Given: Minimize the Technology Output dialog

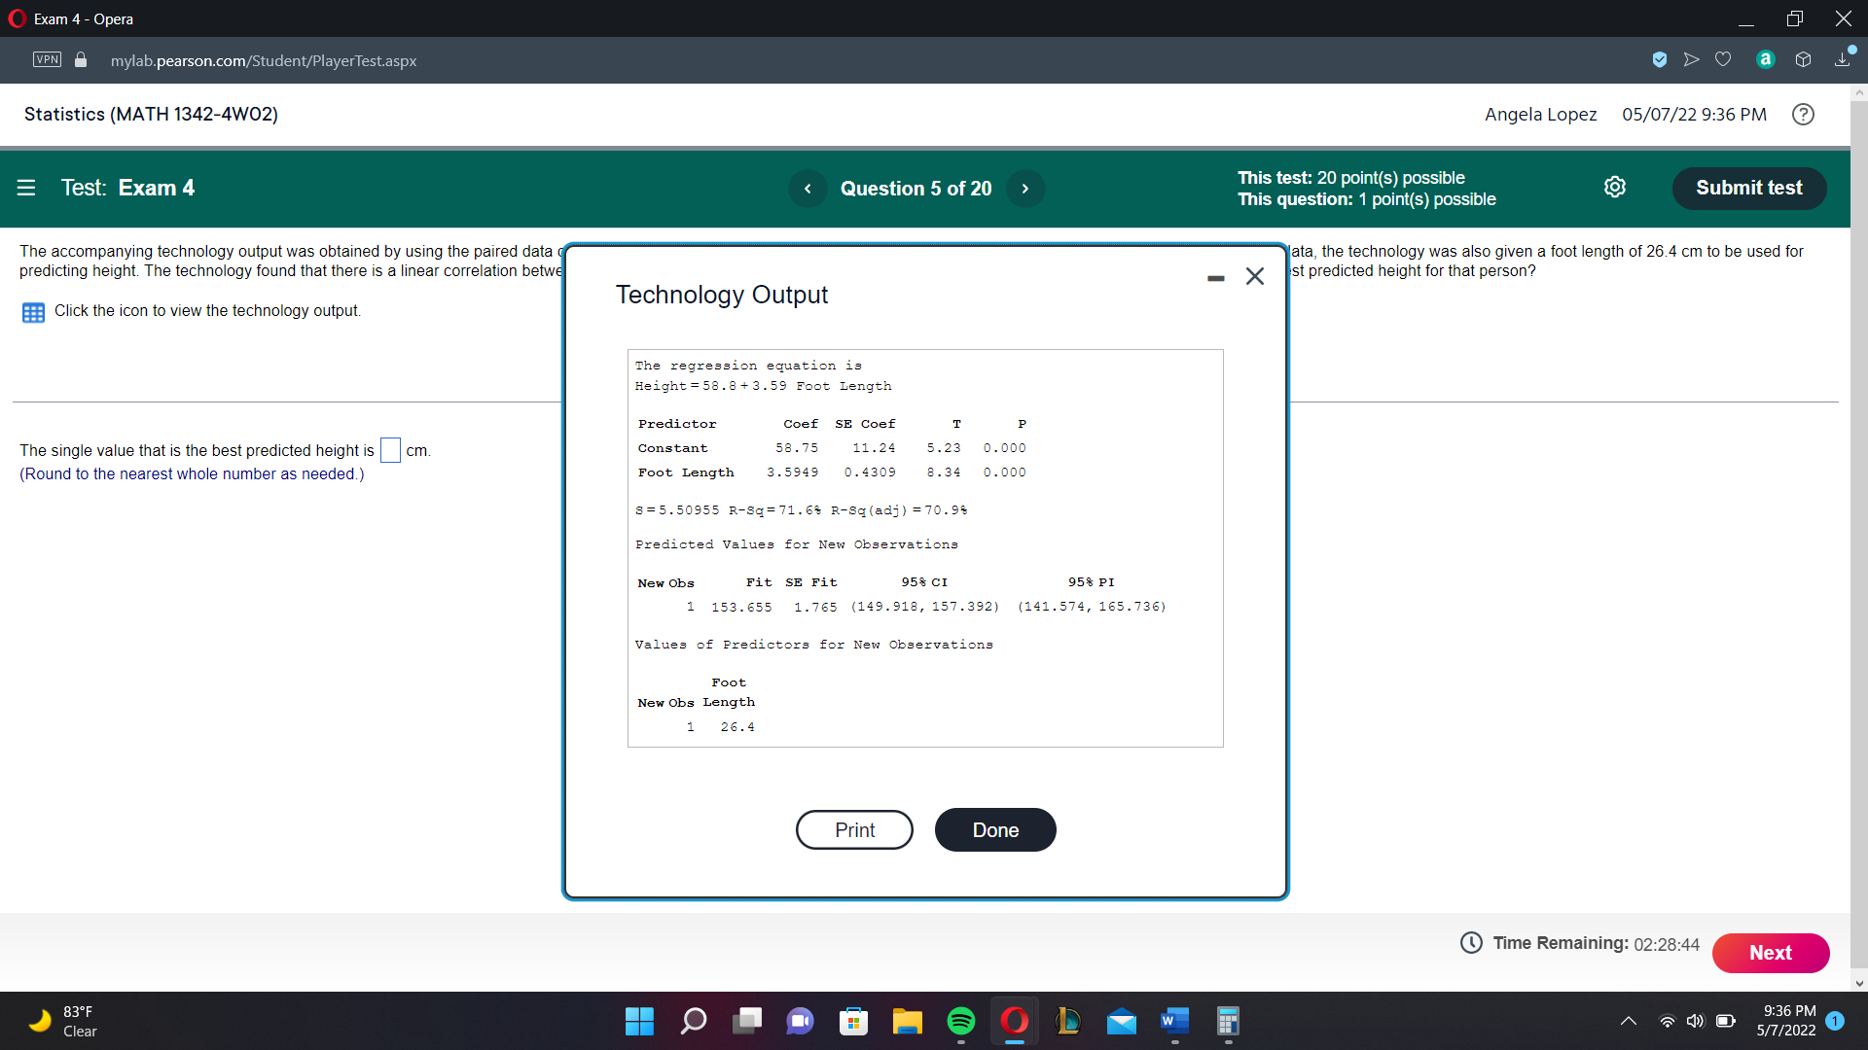Looking at the screenshot, I should 1215,278.
